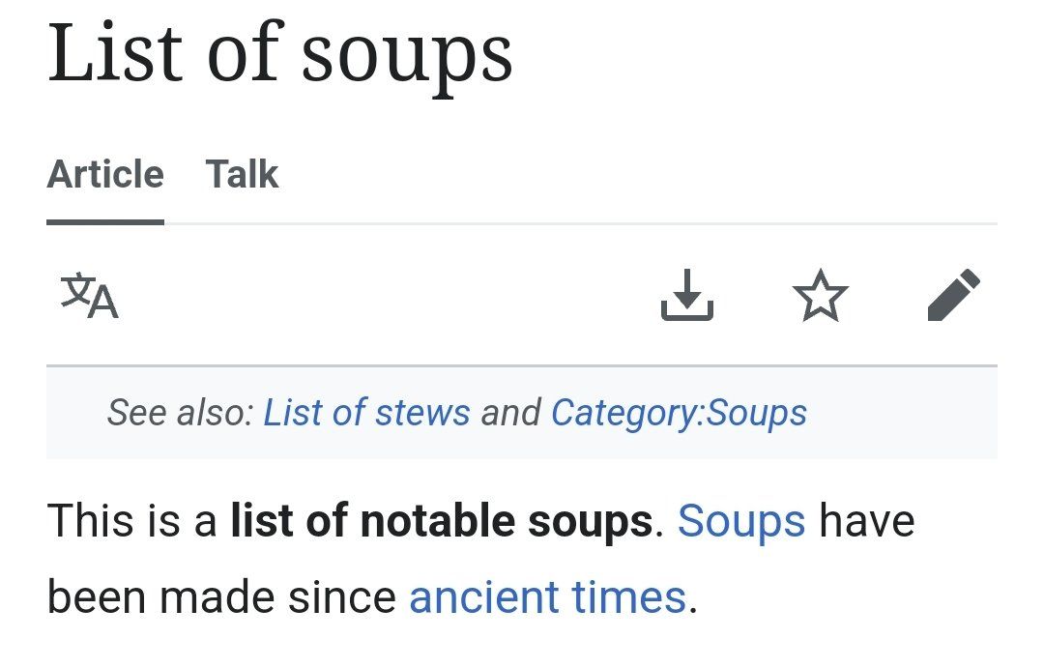Click the pencil edit icon
Screen dimensions: 1044x668
(953, 296)
